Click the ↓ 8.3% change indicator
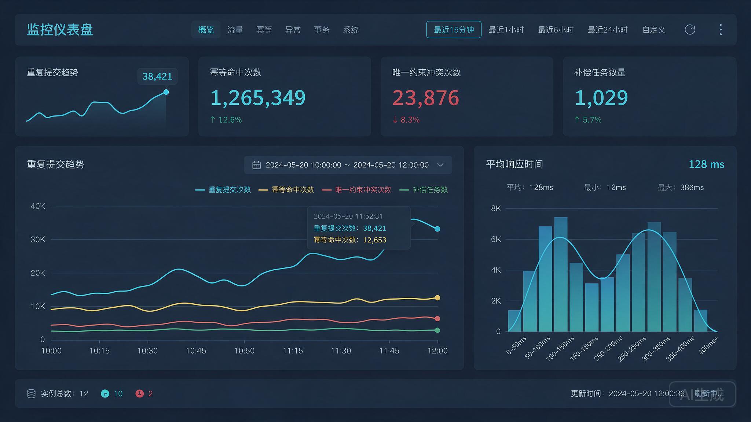This screenshot has height=422, width=751. tap(406, 120)
